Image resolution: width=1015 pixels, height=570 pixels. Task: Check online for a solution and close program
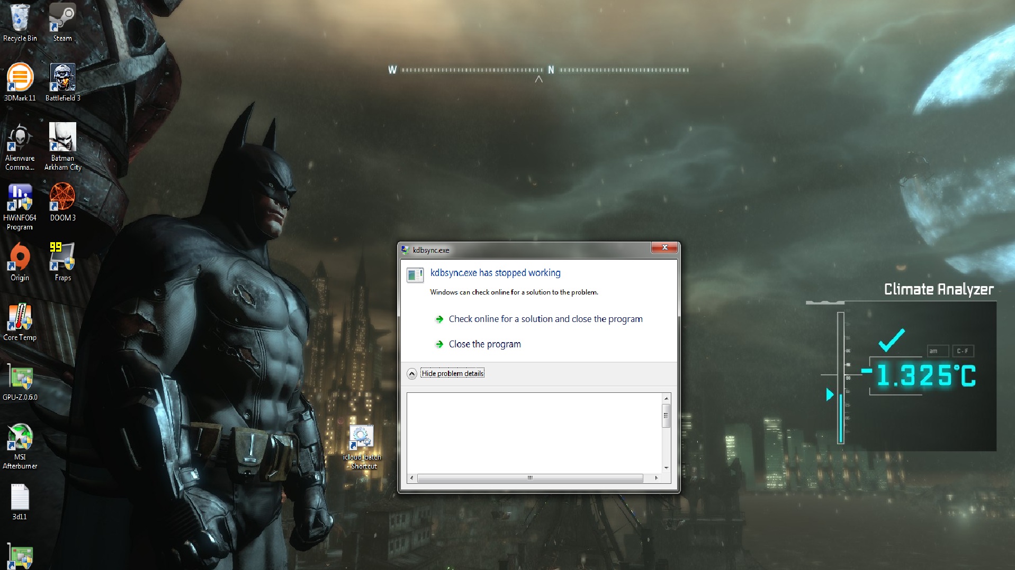[x=545, y=319]
